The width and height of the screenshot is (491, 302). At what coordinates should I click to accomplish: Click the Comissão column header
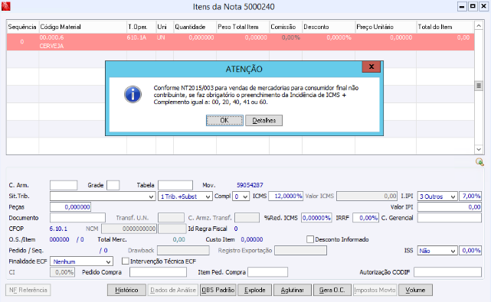click(286, 27)
